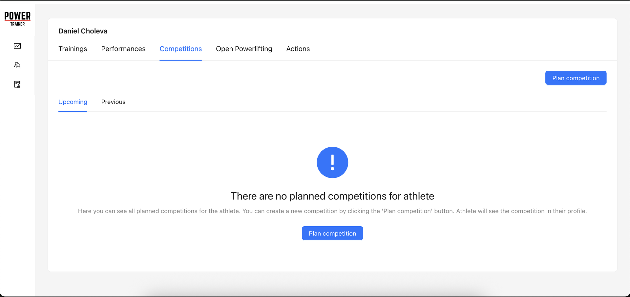Click the empty-state description text
This screenshot has width=630, height=297.
click(x=332, y=211)
